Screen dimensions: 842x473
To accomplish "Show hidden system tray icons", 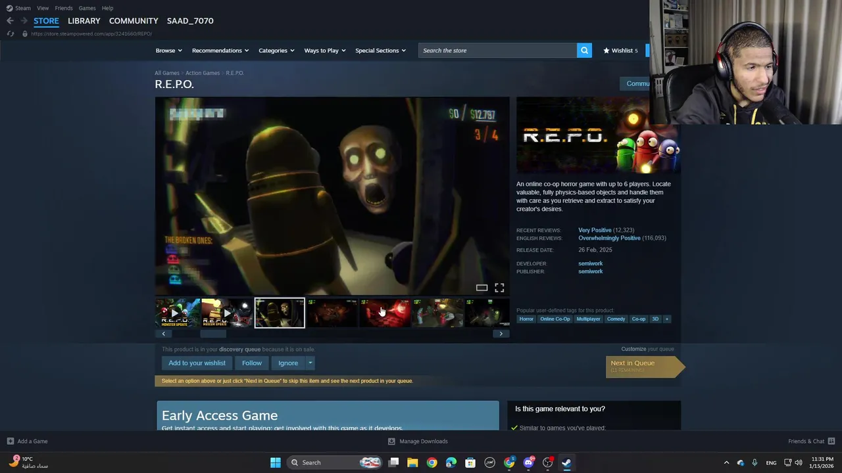I will 726,462.
